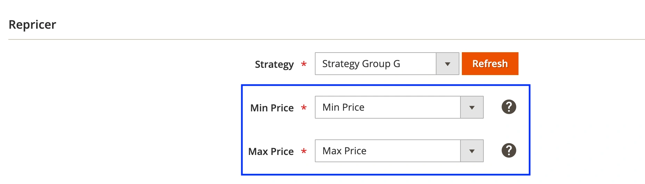Click the 'Max Price' selected value text
Image resolution: width=645 pixels, height=184 pixels.
[344, 151]
